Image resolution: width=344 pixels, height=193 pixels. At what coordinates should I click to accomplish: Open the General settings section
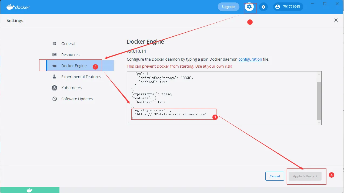[x=68, y=44]
